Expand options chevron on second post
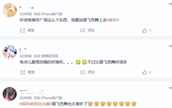This screenshot has height=108, width=172. click(x=170, y=46)
